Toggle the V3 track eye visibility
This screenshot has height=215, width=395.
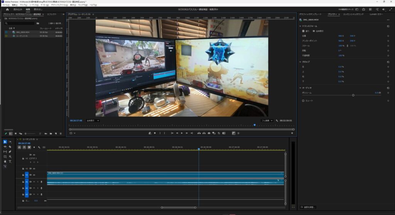tap(34, 155)
